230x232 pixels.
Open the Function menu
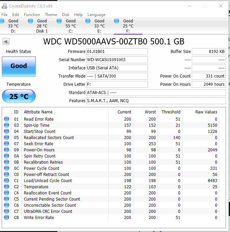pos(32,15)
